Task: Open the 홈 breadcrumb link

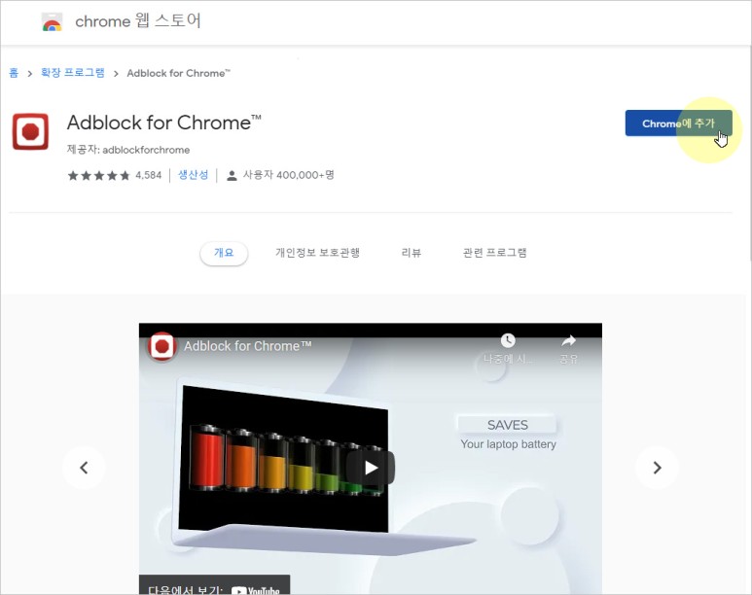Action: (x=14, y=73)
